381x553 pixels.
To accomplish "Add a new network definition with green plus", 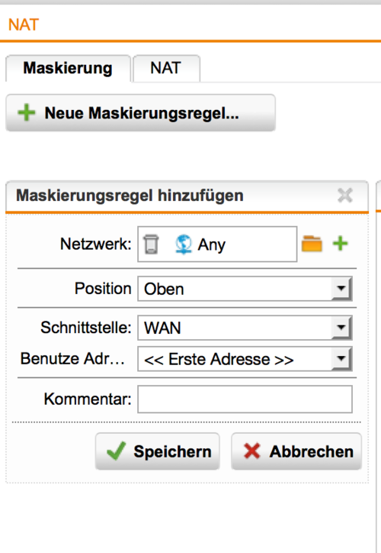I will tap(340, 244).
